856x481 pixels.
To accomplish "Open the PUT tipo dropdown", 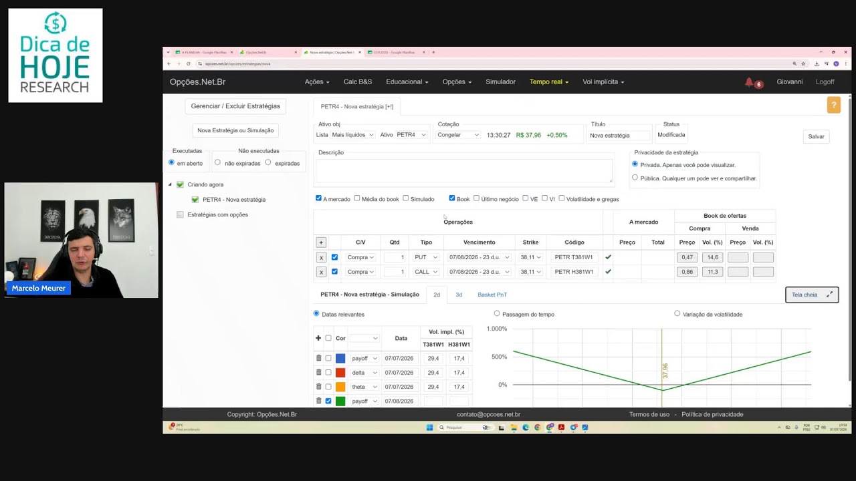I will pos(425,257).
